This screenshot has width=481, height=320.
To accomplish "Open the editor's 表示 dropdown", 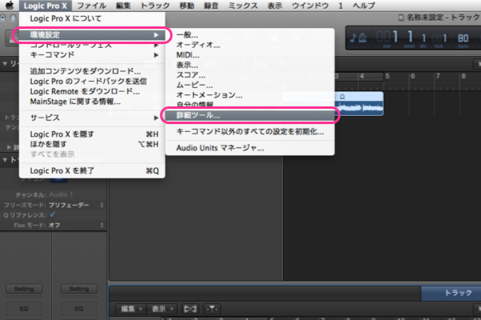I will pos(162,309).
